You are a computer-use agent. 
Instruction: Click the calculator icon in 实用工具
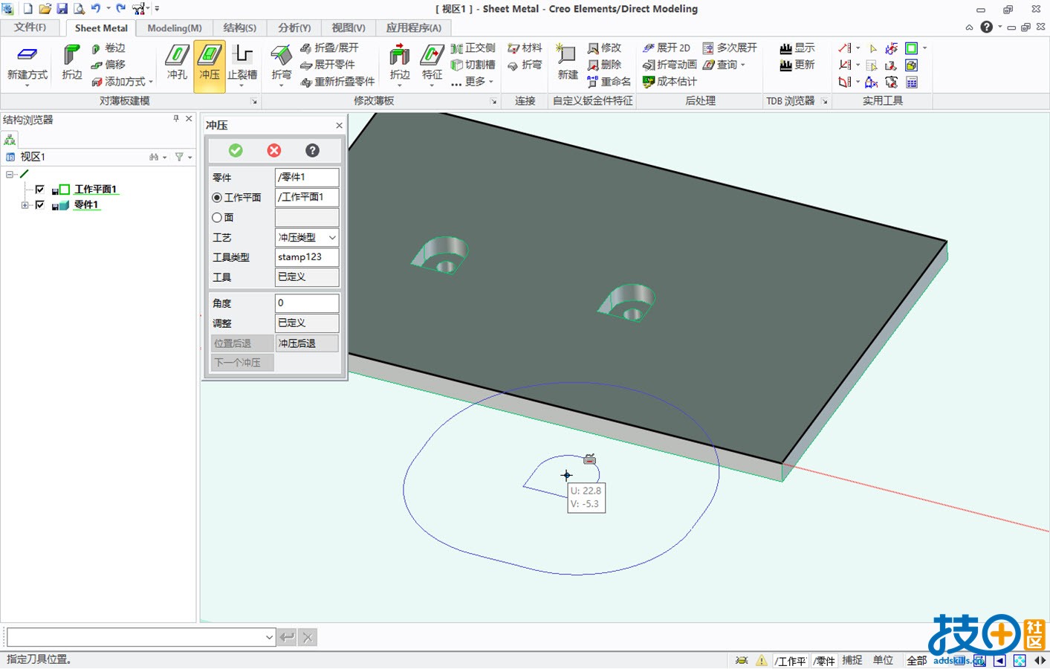click(912, 82)
